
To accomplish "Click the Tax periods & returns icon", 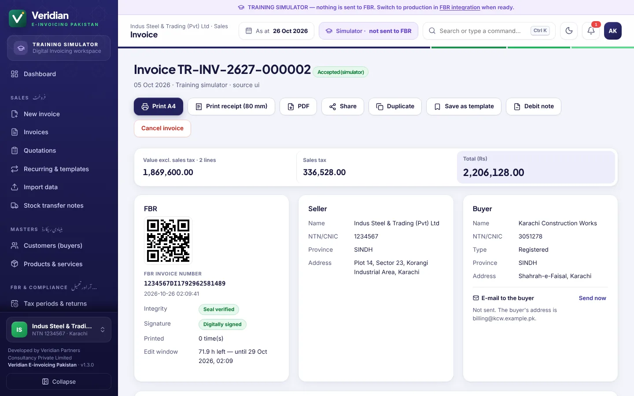I will 15,304.
